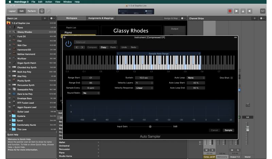The width and height of the screenshot is (272, 159).
Task: Click the Assign & Map button
Action: pos(171,18)
